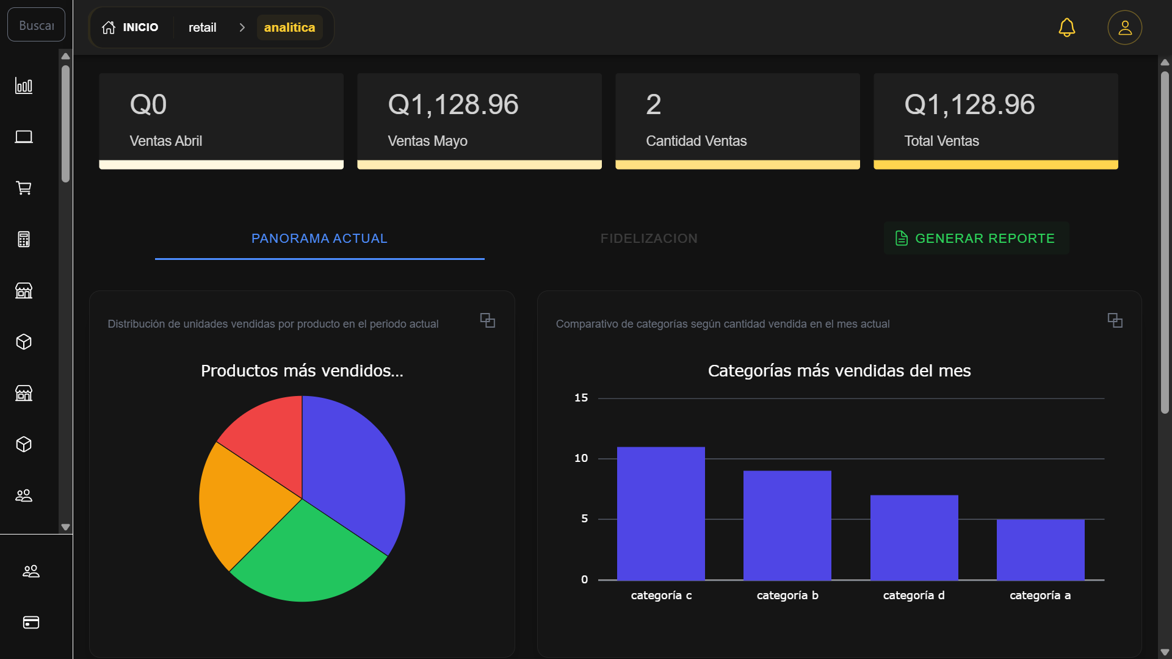The height and width of the screenshot is (659, 1172).
Task: Click the 'Productos más vendidos...' chart title
Action: click(302, 371)
